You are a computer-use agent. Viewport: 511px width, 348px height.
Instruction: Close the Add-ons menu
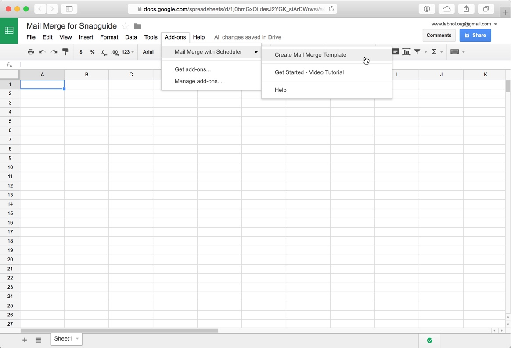[175, 37]
